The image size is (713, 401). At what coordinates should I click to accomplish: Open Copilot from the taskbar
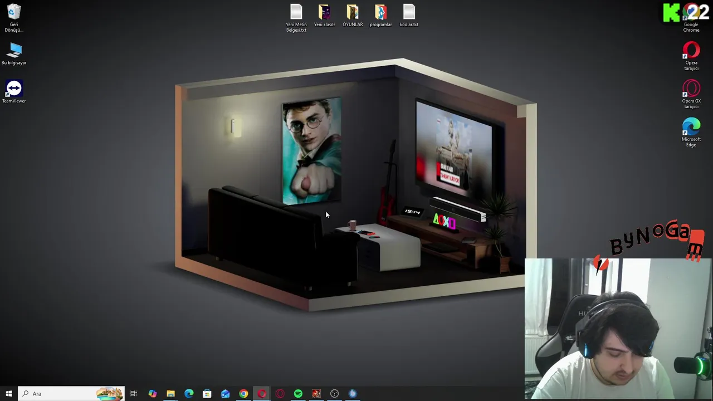pos(152,394)
